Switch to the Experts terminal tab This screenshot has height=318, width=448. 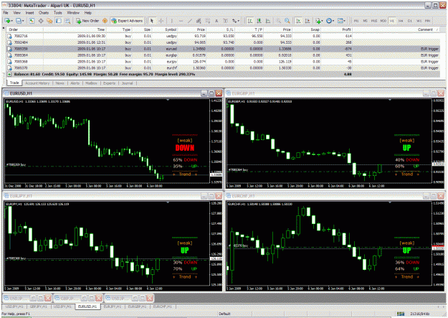[109, 83]
